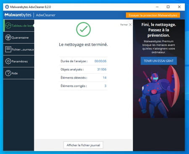This screenshot has width=189, height=154.
Task: Click the 'Durée de l'analyse' label
Action: pos(74,61)
